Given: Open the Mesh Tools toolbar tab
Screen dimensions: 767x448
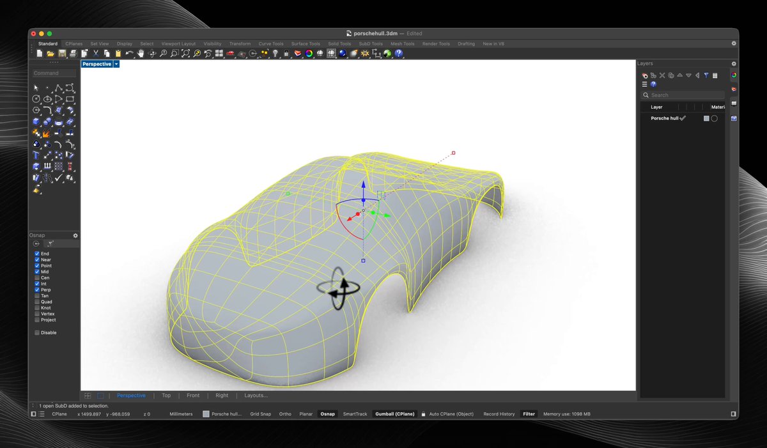Looking at the screenshot, I should tap(403, 44).
